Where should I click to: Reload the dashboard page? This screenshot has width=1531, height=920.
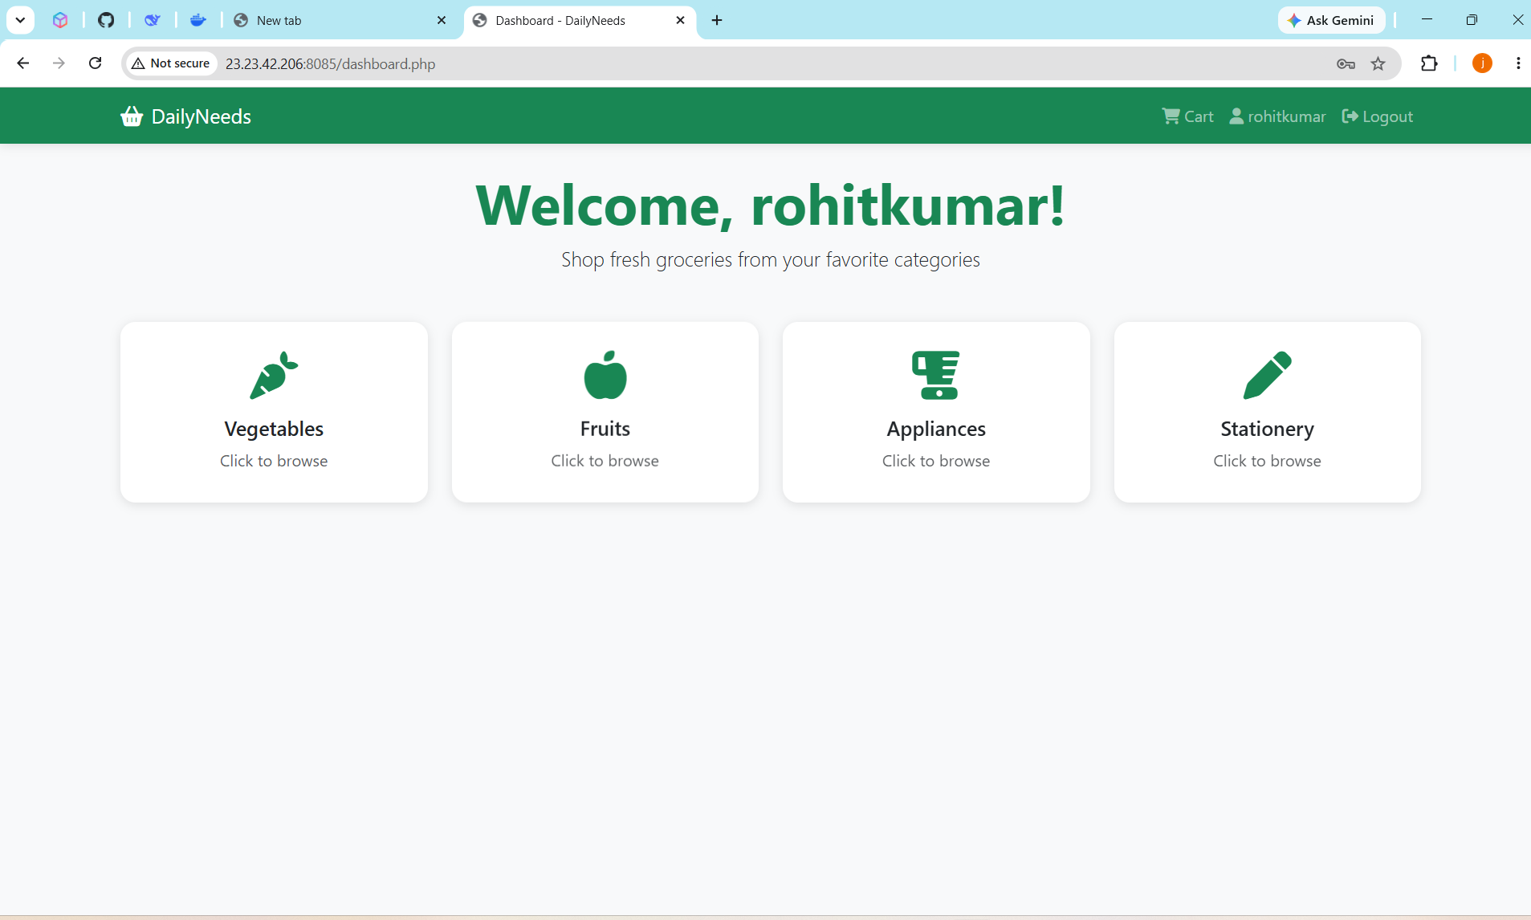pos(95,63)
